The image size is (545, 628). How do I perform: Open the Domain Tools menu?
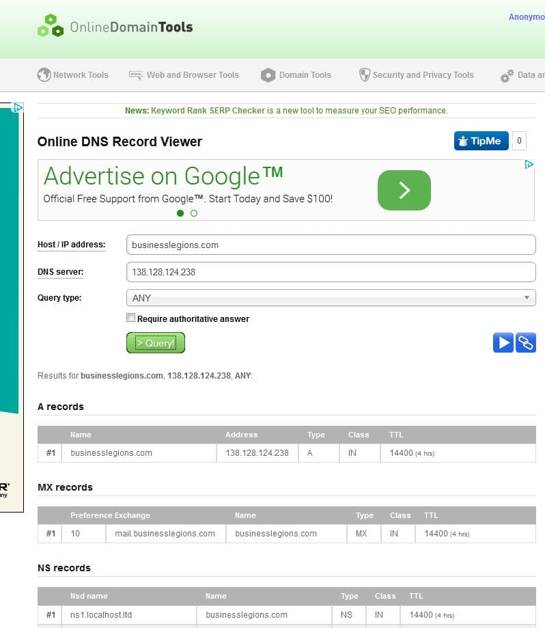pyautogui.click(x=305, y=75)
